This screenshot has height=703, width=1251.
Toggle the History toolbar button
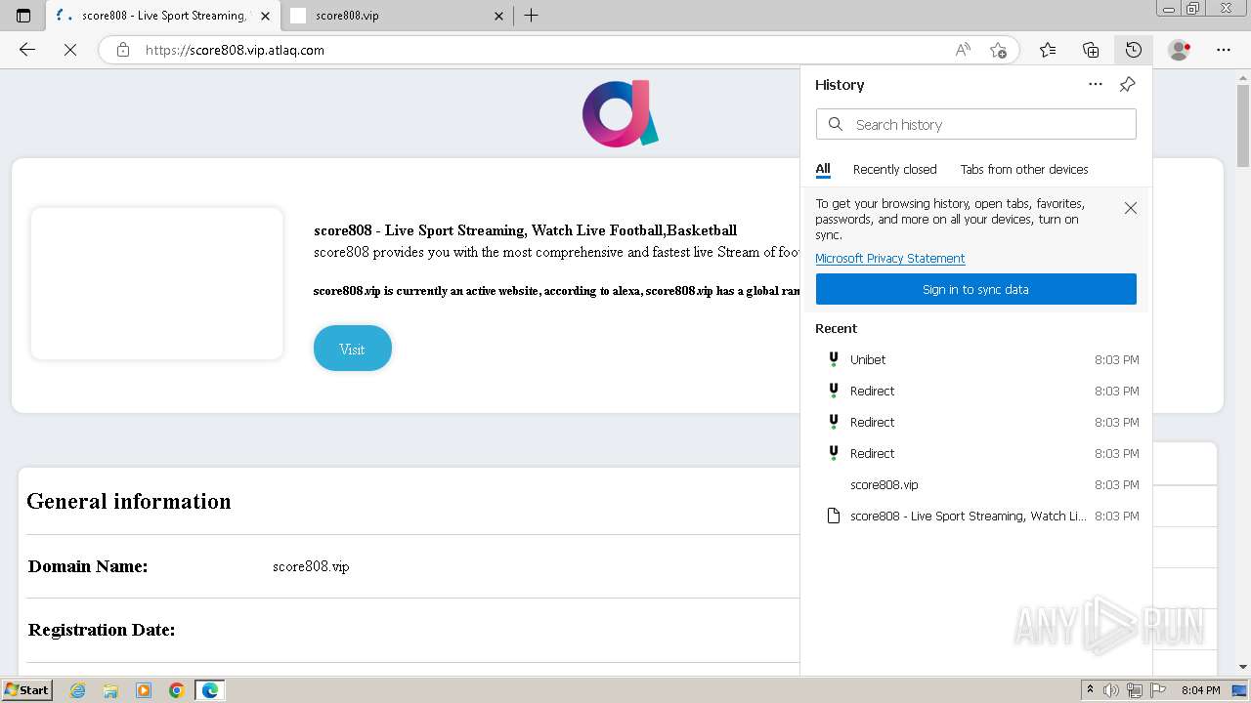tap(1133, 50)
